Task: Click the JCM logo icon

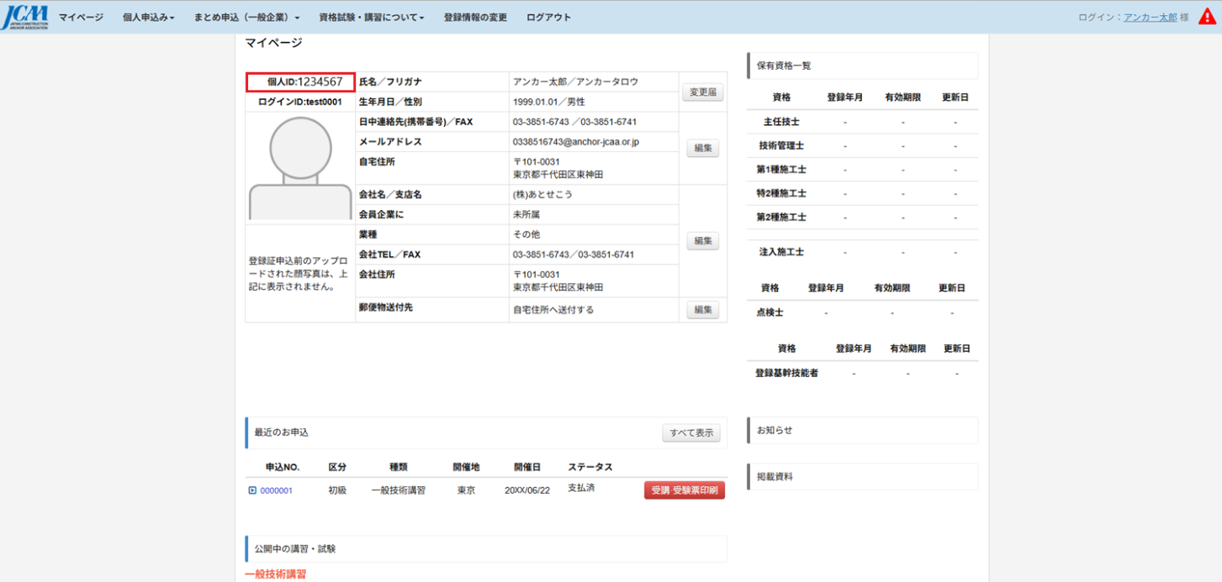Action: pyautogui.click(x=24, y=17)
